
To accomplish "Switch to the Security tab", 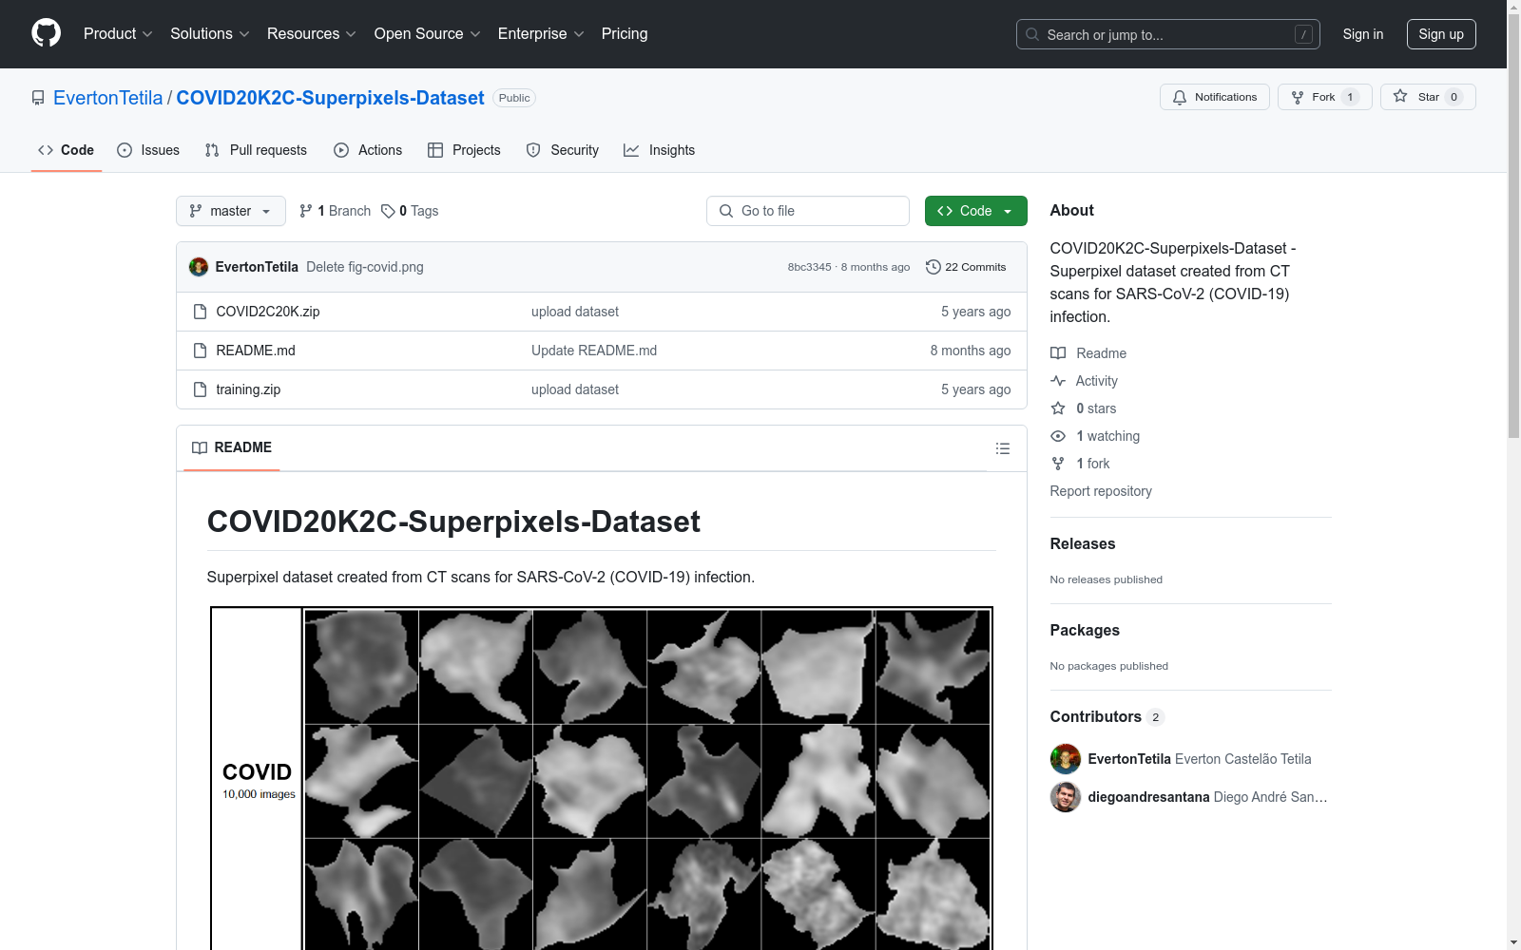I will [x=563, y=150].
